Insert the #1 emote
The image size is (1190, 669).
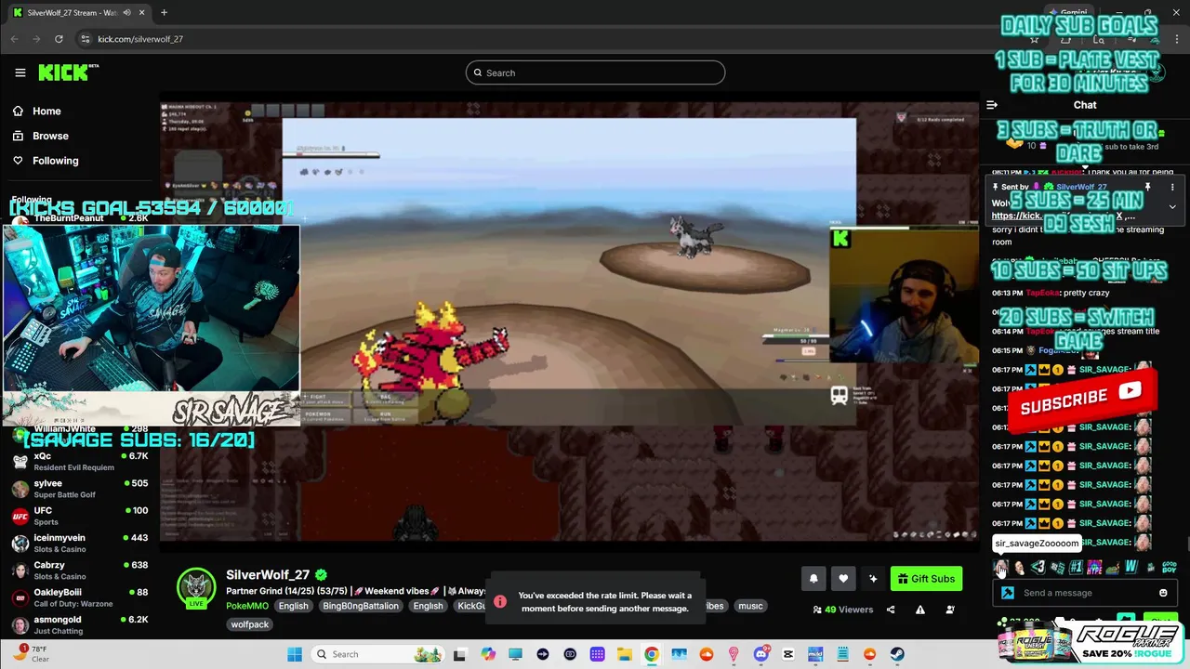[x=1076, y=567]
